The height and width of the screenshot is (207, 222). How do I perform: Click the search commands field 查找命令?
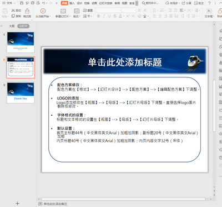[150, 3]
